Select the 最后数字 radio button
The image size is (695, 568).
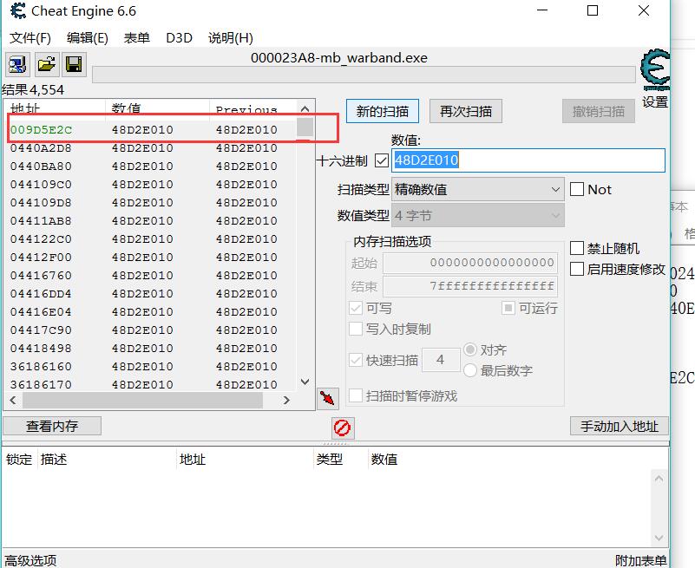(x=470, y=370)
